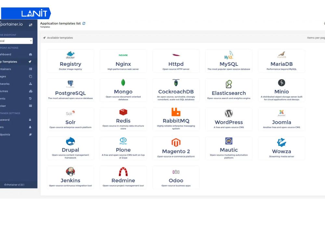
Task: Click the Httpd feather logo
Action: point(176,55)
